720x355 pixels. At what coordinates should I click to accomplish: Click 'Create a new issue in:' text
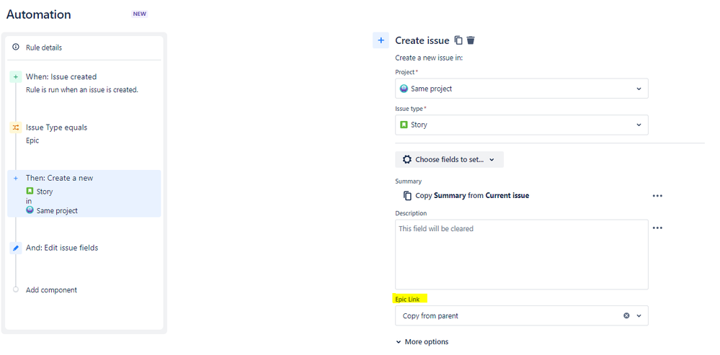(429, 58)
